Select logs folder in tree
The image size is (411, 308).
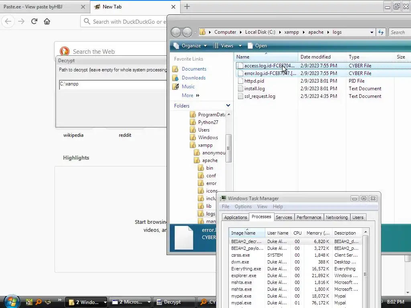(210, 214)
